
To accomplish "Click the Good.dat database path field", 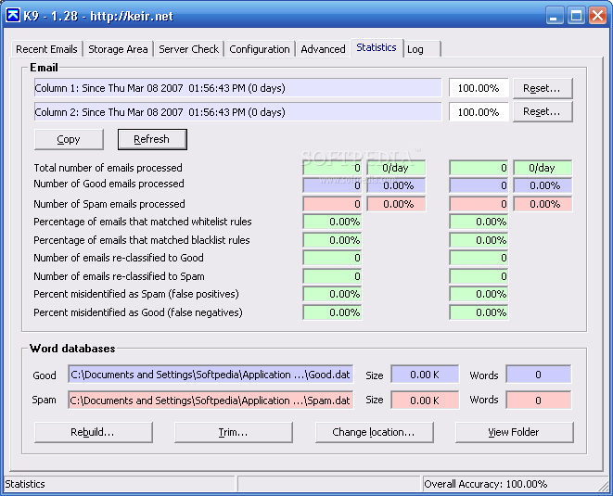I will 211,375.
